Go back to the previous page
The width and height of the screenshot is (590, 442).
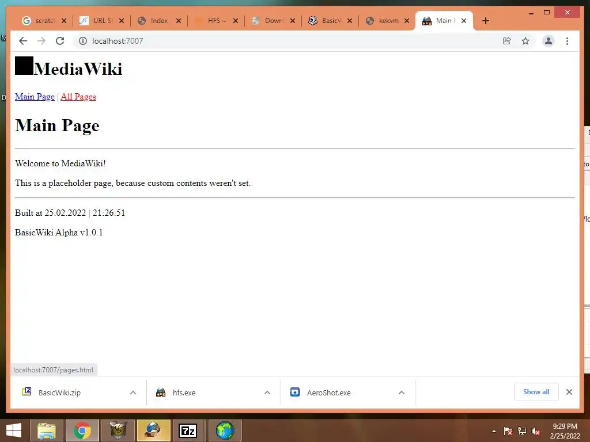[x=23, y=41]
